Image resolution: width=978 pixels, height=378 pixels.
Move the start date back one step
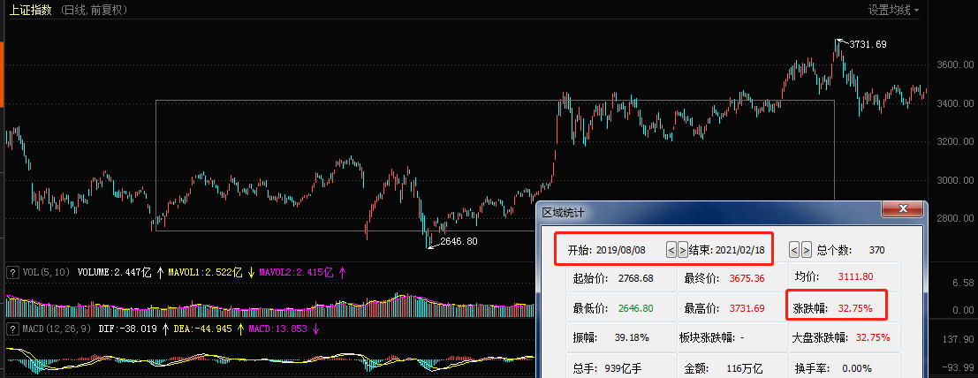(x=671, y=250)
